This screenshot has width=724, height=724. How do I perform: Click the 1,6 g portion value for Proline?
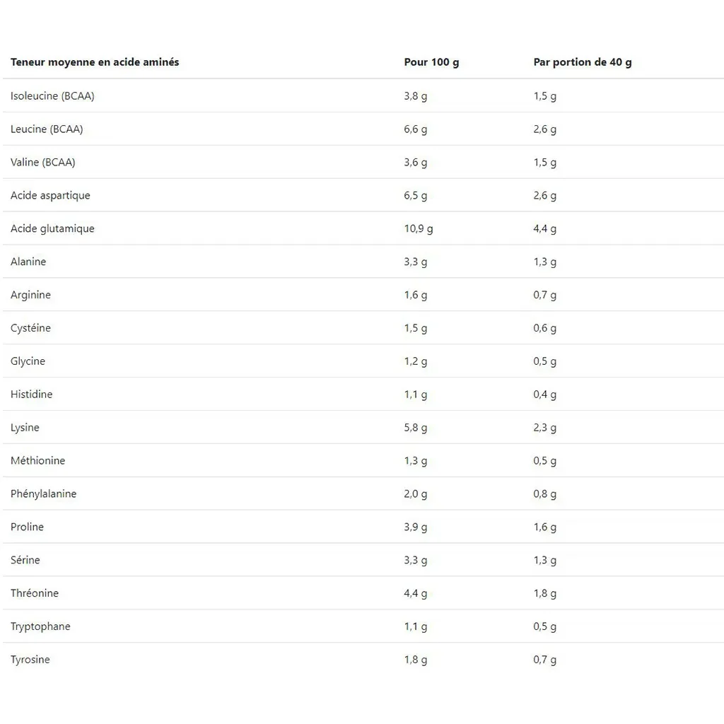[x=545, y=527]
